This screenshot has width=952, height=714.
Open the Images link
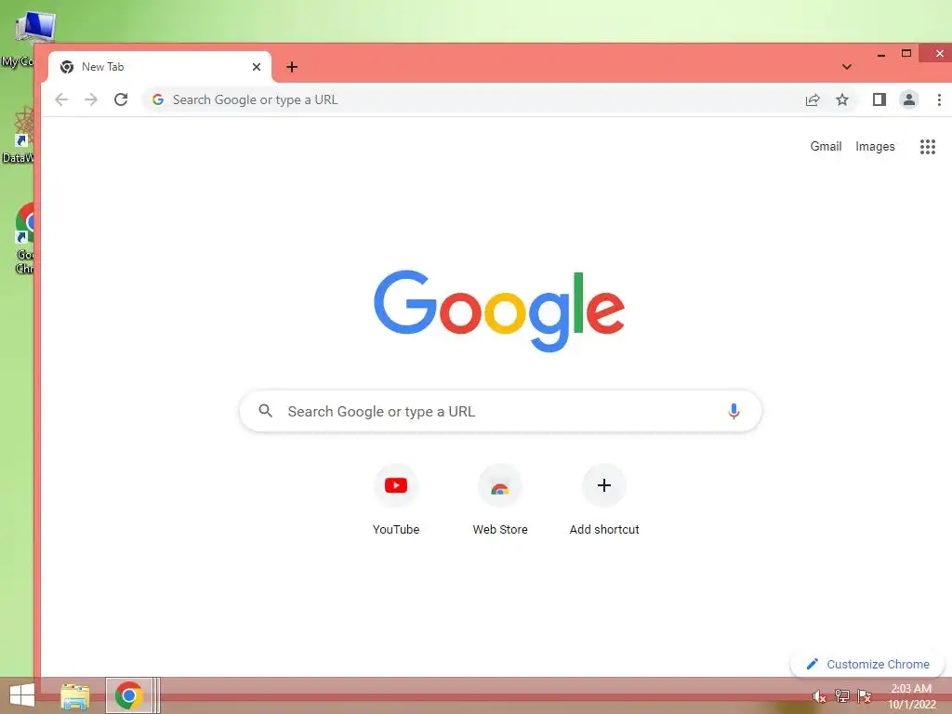point(875,146)
